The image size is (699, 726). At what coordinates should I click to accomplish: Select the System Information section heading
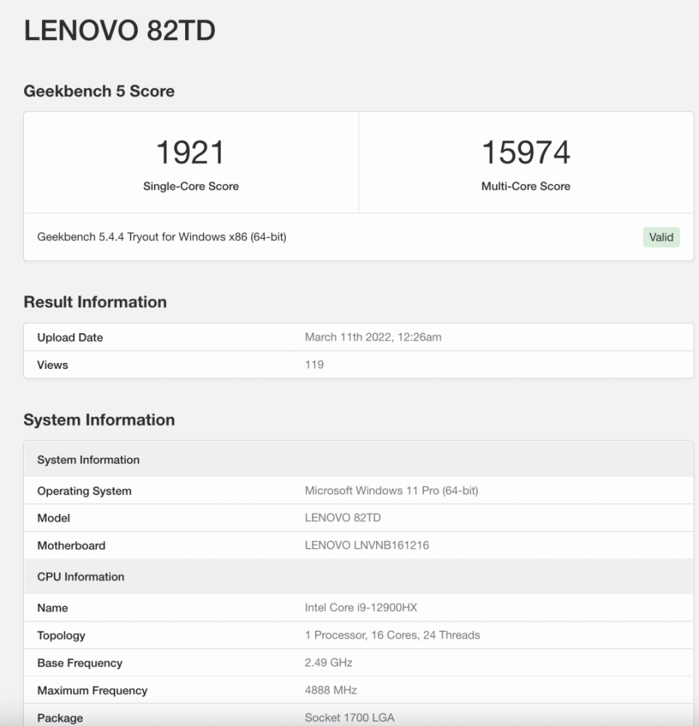pos(99,420)
